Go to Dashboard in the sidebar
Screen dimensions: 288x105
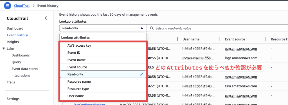point(15,28)
